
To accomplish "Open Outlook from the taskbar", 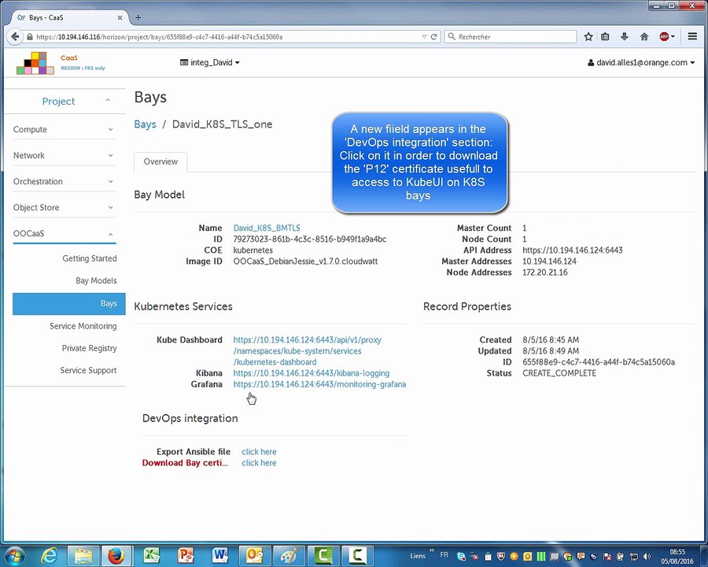I will click(254, 556).
